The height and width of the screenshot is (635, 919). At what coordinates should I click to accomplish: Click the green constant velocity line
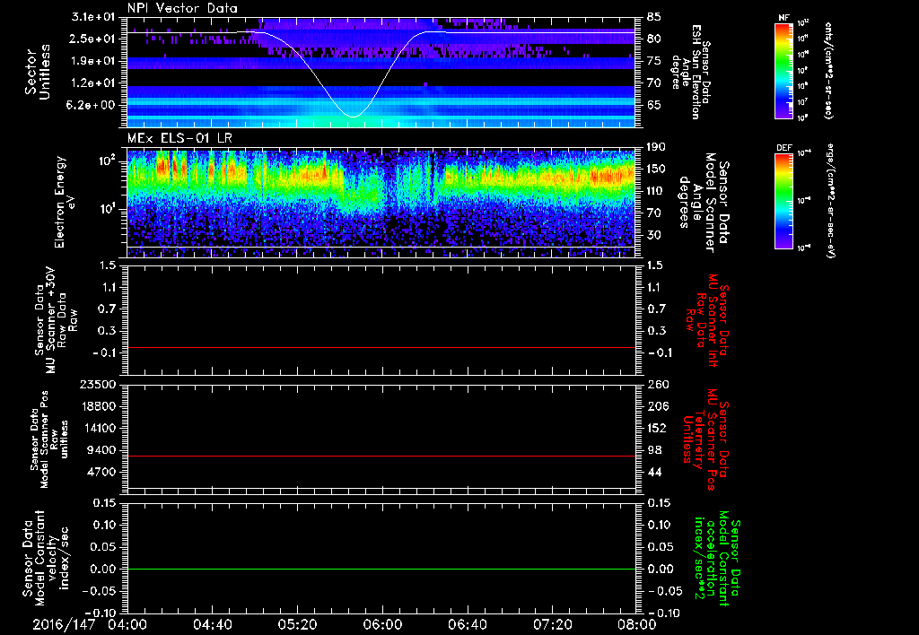click(x=381, y=570)
